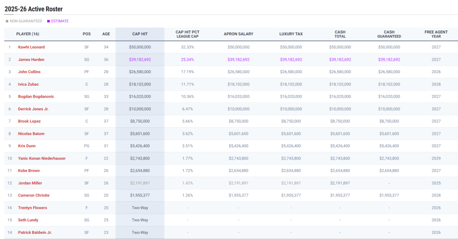Sort by Cash Guaranteed column header

tap(389, 34)
